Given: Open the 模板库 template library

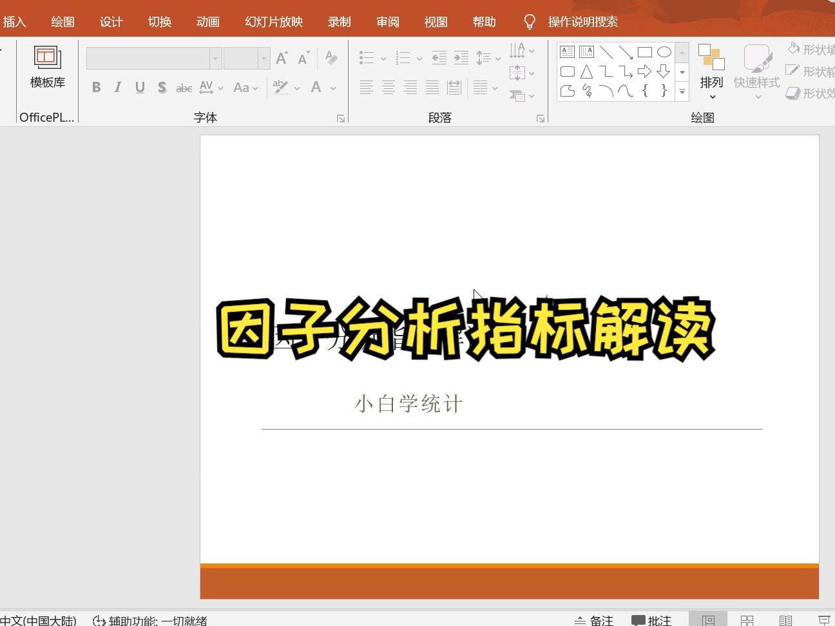Looking at the screenshot, I should click(x=46, y=68).
